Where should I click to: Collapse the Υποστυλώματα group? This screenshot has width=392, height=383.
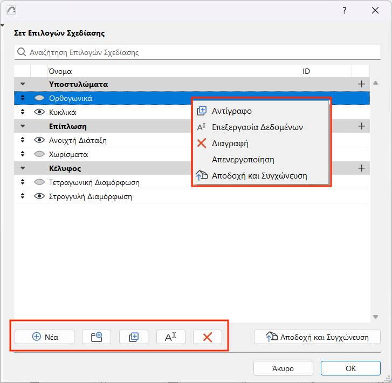(23, 84)
